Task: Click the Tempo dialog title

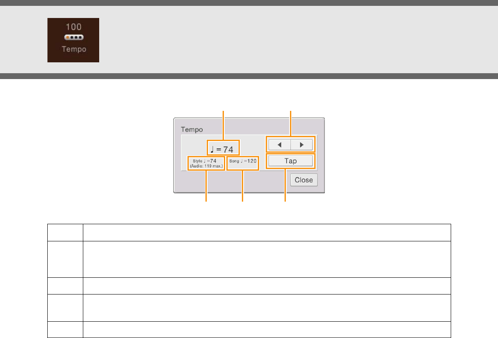Action: [x=192, y=130]
